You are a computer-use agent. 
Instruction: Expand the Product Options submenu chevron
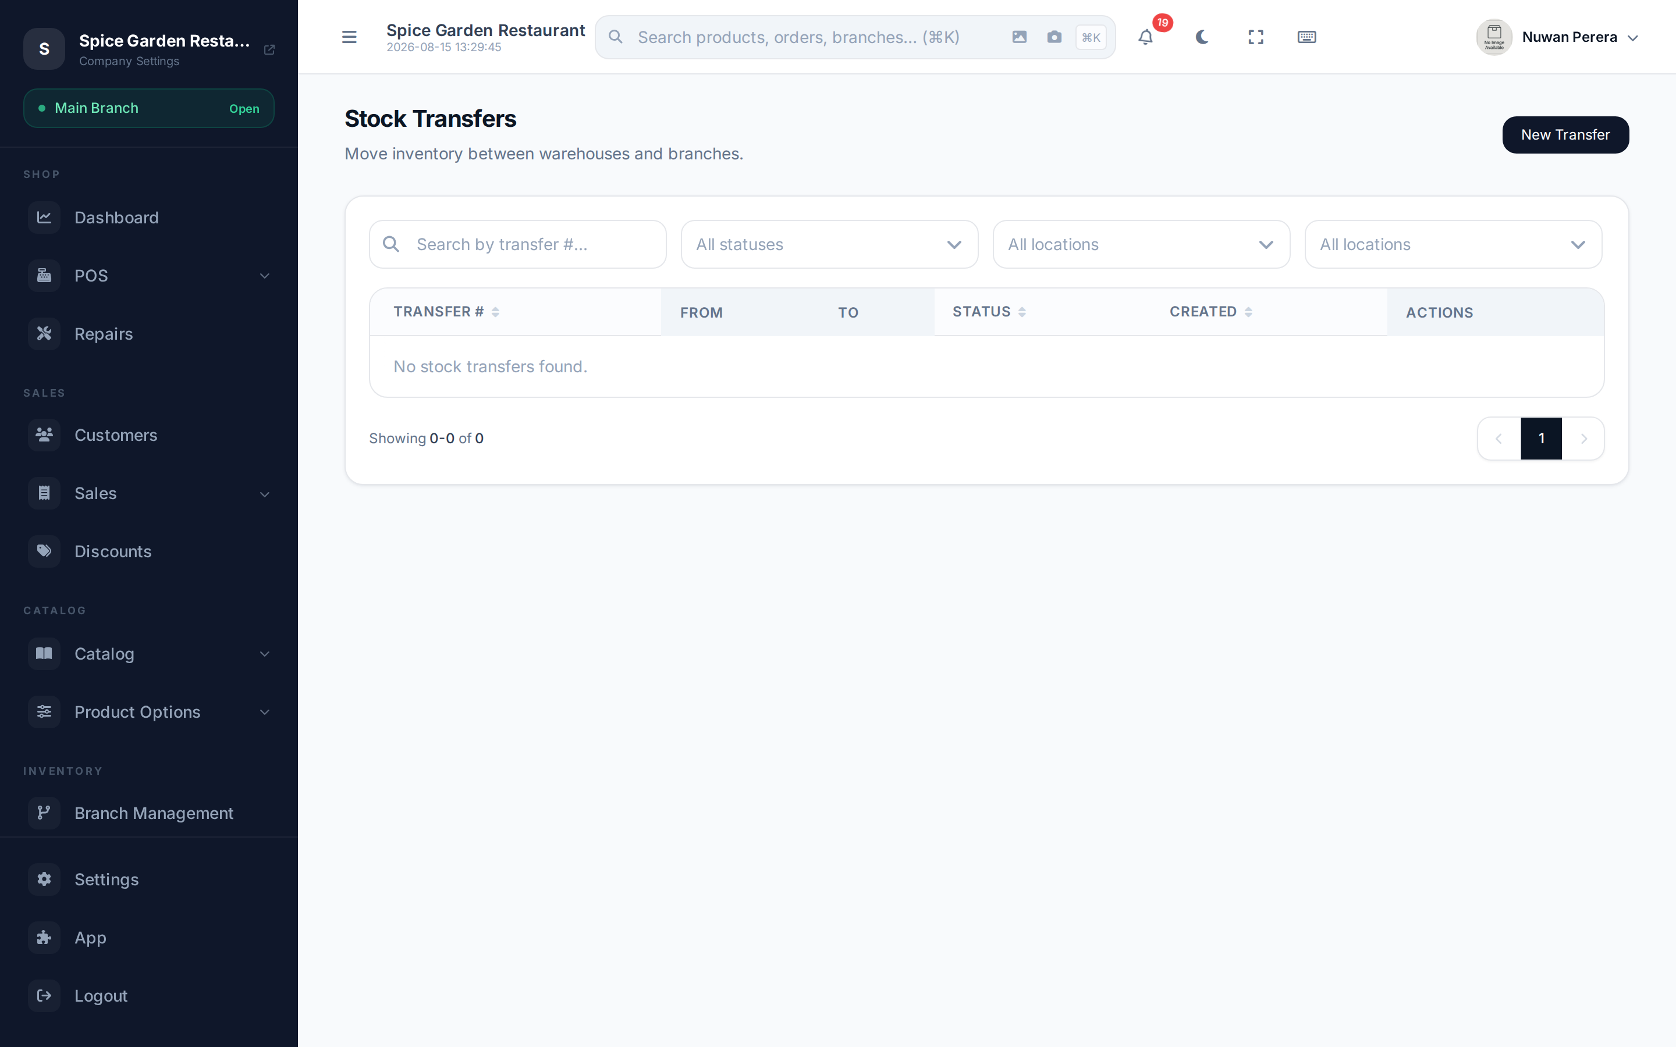pos(265,712)
